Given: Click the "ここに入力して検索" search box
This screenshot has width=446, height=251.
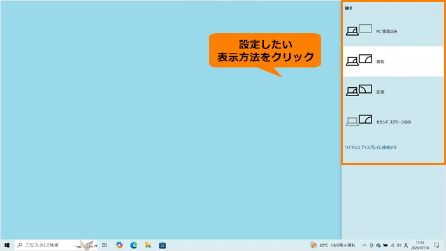Looking at the screenshot, I should tap(56, 245).
